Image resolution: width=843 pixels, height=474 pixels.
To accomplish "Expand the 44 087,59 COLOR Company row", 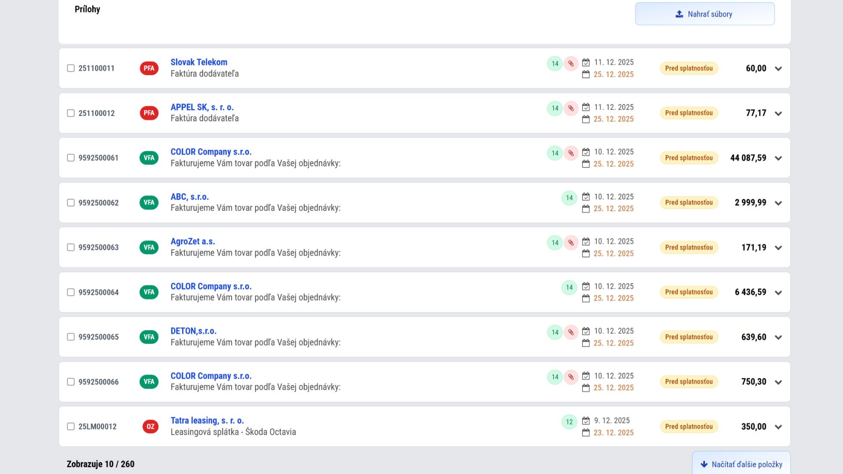I will point(778,158).
